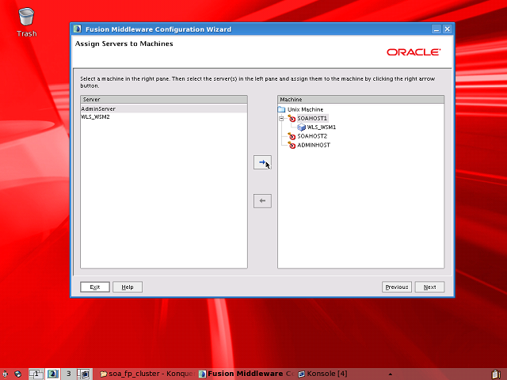Open soa_fp_cluster Konqueror taskbar entry
507x380 pixels.
pos(147,374)
